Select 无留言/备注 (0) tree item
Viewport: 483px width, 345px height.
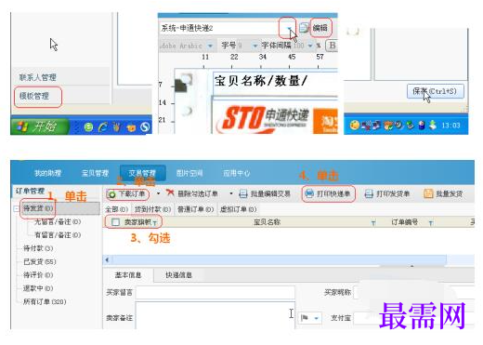click(58, 221)
